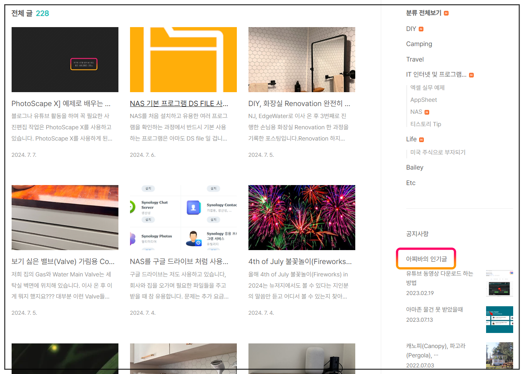Click the excerpt starting 올해 4th of July 불꽃놀이

click(x=299, y=285)
